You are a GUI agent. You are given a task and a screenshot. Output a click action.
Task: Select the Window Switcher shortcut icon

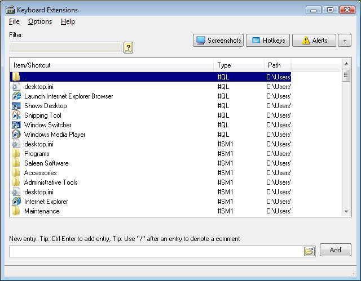[x=16, y=125]
